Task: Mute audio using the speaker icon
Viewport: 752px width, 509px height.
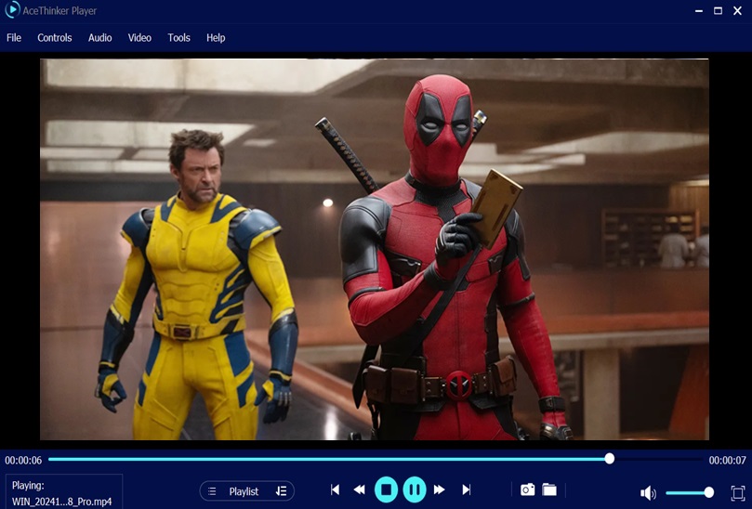Action: click(x=648, y=492)
